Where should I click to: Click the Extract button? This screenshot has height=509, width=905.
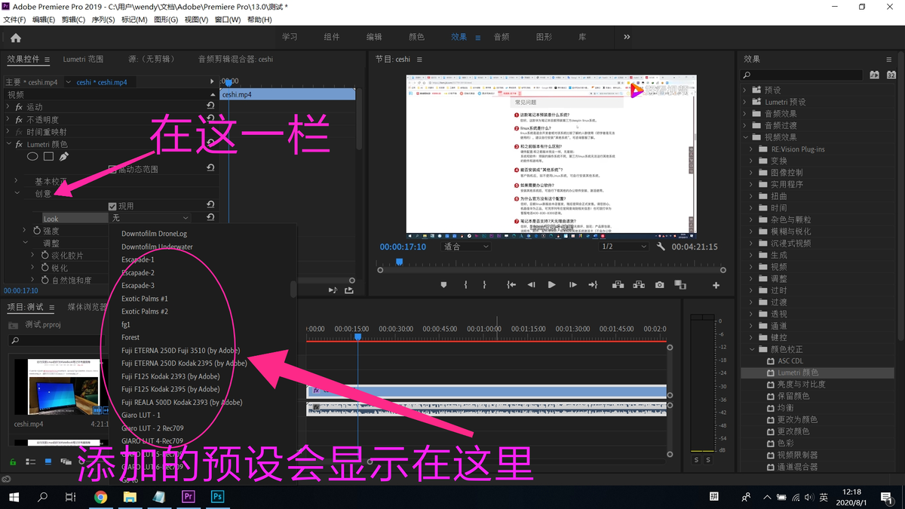[x=639, y=285]
